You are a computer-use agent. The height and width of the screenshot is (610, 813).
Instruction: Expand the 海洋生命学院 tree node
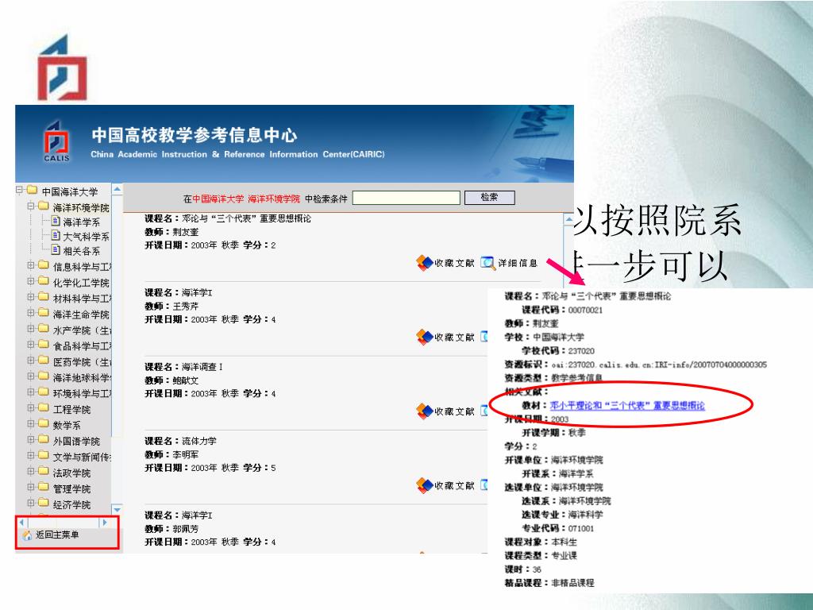tap(31, 313)
